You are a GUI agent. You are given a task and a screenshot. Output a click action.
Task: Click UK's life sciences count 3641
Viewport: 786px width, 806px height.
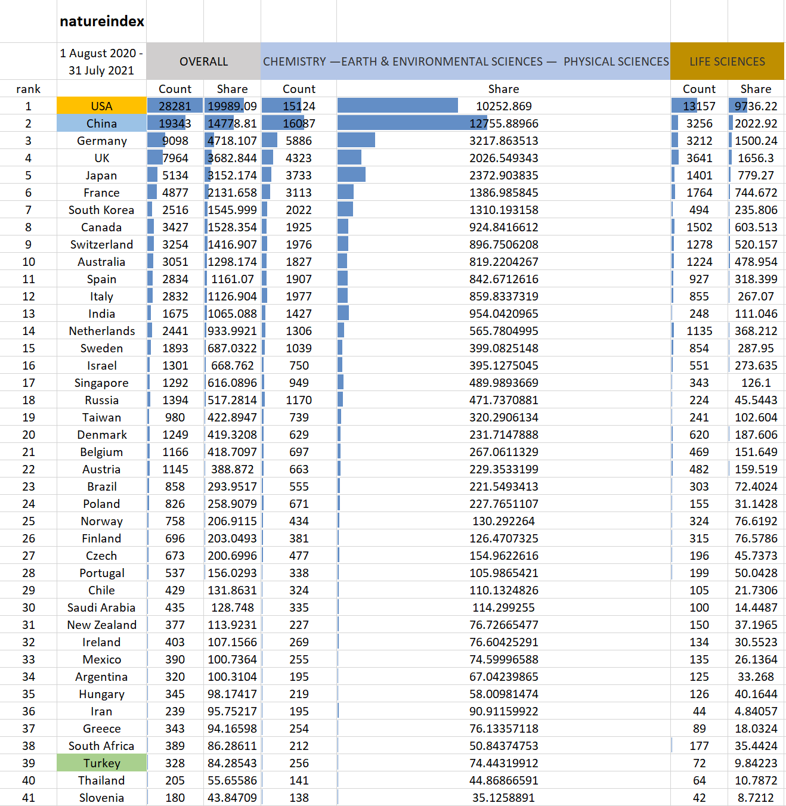click(700, 158)
